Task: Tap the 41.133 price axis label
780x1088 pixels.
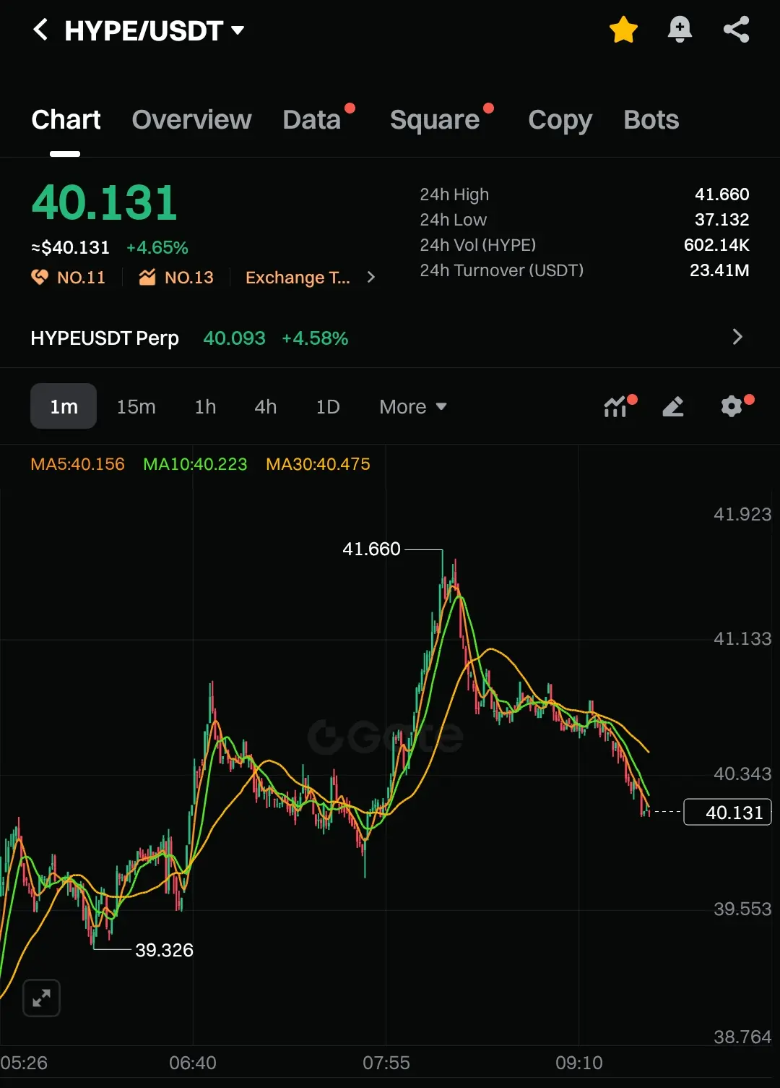Action: tap(742, 639)
